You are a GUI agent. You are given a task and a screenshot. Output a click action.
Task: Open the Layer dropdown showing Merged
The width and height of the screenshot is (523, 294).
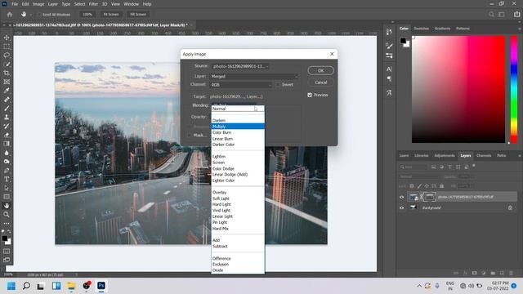coord(254,76)
